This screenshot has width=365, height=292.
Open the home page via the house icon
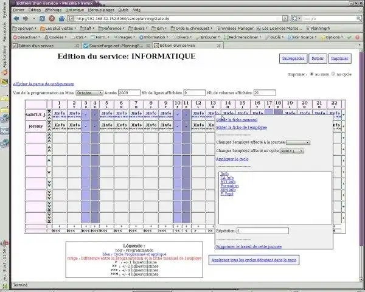point(61,19)
